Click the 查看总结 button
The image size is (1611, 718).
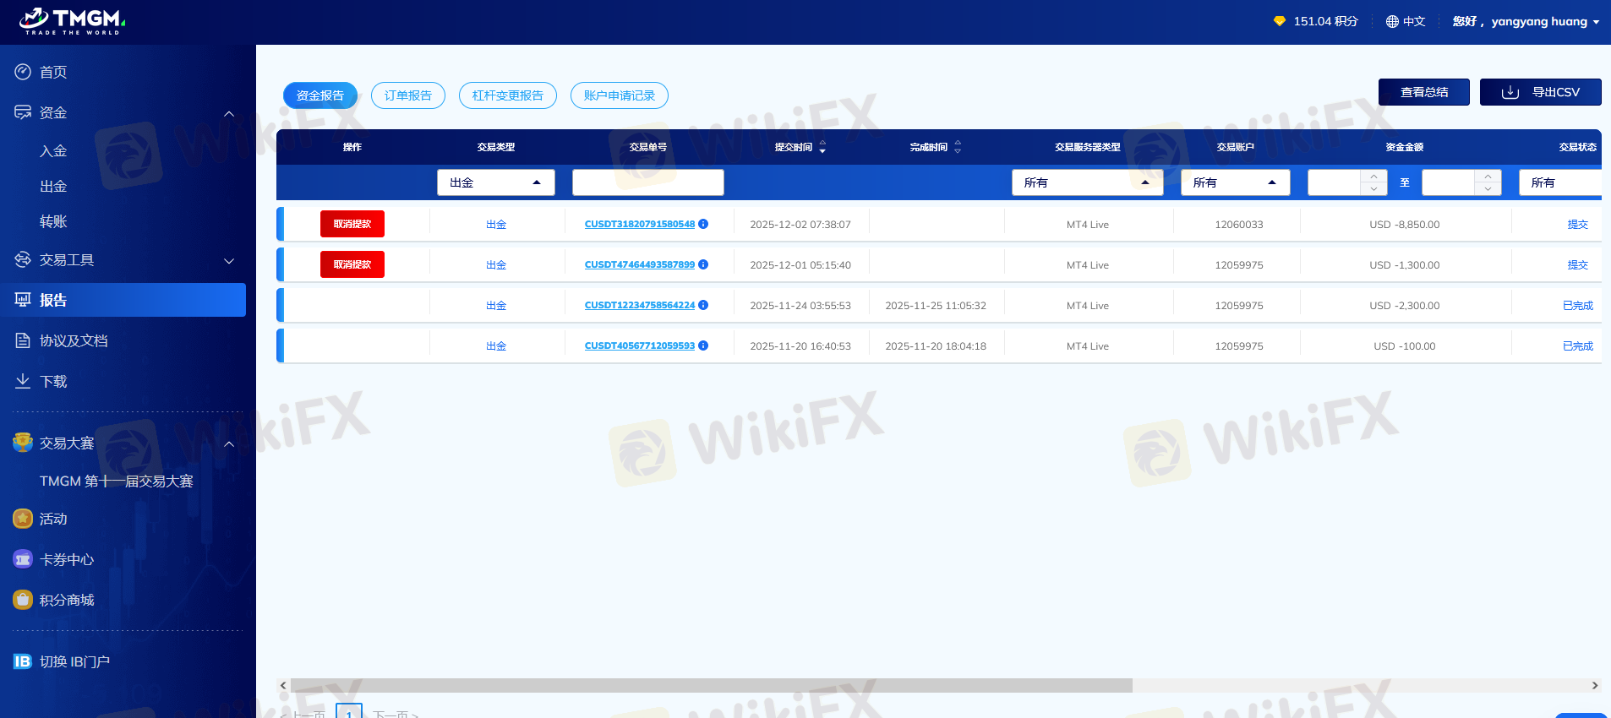pos(1424,92)
